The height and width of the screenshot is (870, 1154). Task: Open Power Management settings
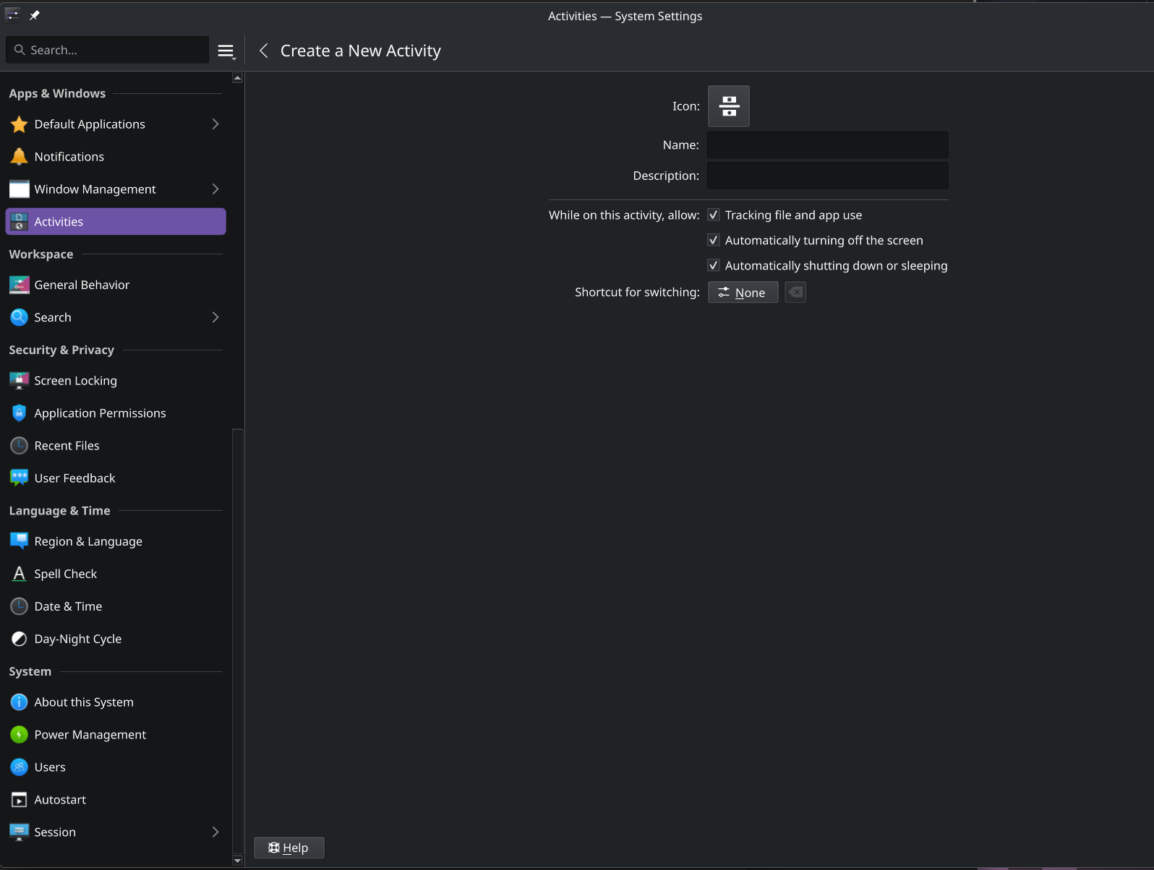tap(90, 735)
